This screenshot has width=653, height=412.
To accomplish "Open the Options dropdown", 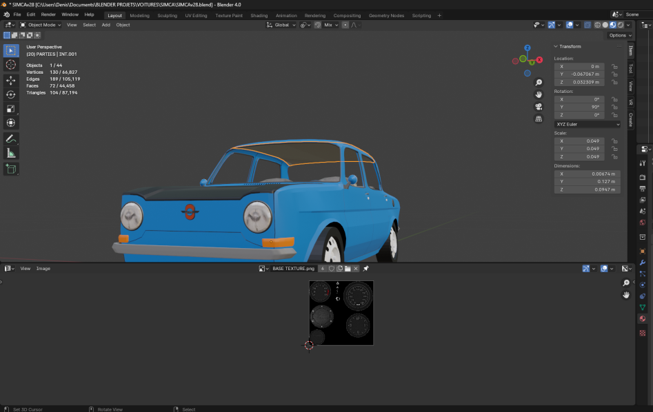I will coord(620,35).
